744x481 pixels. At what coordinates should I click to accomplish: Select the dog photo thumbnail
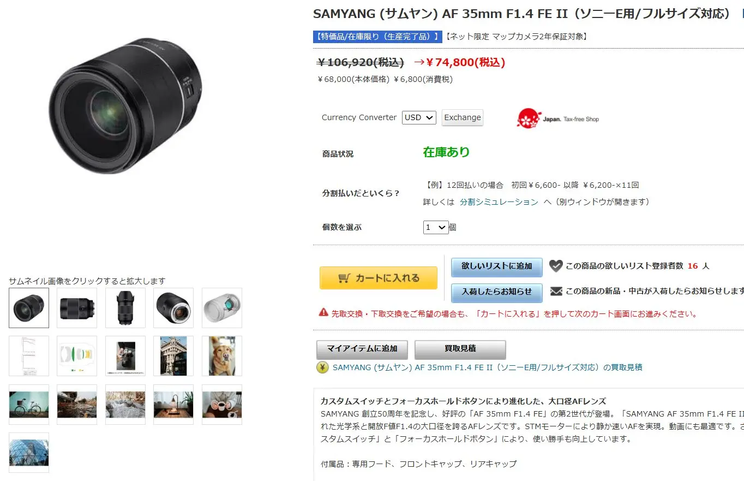tap(222, 356)
